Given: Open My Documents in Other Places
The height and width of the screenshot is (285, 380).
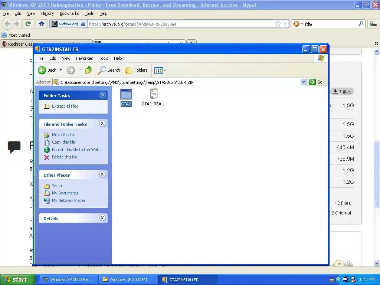Looking at the screenshot, I should [x=65, y=193].
